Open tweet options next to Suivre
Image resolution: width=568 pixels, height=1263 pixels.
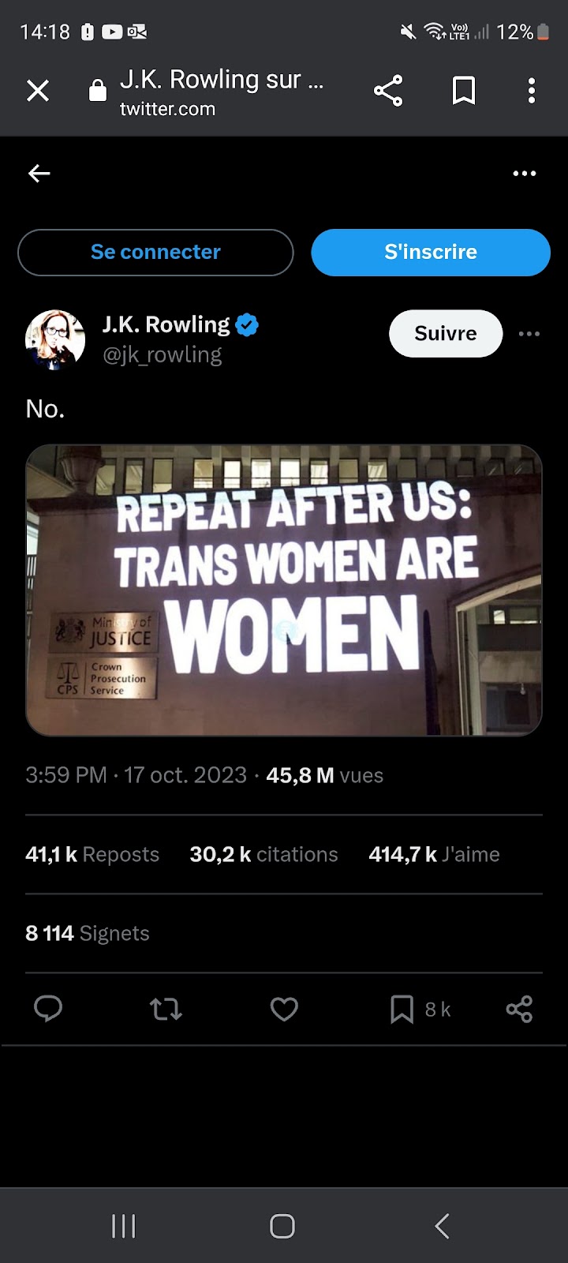529,334
